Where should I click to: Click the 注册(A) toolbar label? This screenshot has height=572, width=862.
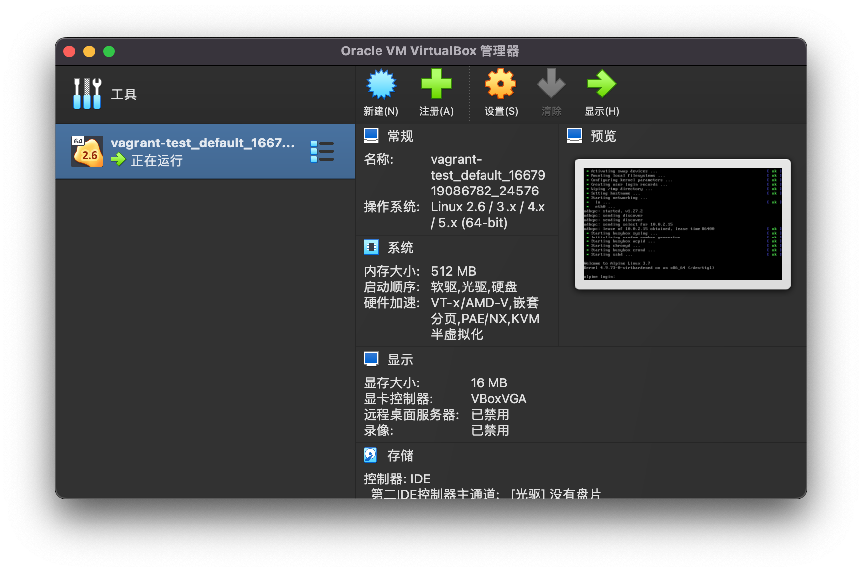pyautogui.click(x=436, y=111)
